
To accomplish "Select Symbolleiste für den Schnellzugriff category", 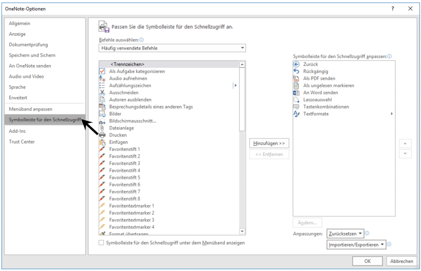I will click(45, 119).
